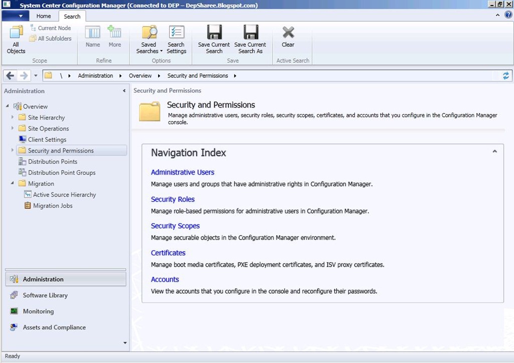This screenshot has height=363, width=514.
Task: Open Administrative Users link
Action: [x=183, y=173]
